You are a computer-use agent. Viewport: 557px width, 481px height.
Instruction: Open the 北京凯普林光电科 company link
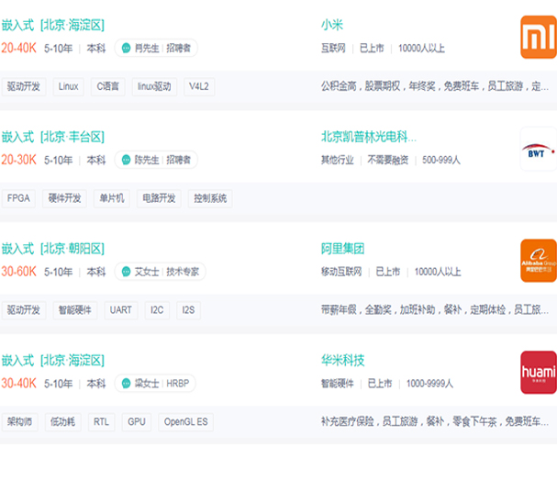coord(368,137)
